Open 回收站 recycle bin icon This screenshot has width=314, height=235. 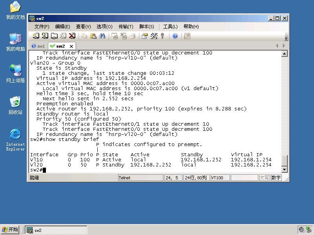(15, 105)
